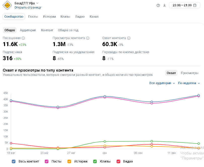Uncheck the Посты legend checkbox
204x167 pixels.
point(47,161)
